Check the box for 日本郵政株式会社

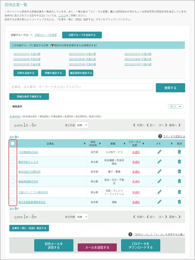click(x=12, y=152)
